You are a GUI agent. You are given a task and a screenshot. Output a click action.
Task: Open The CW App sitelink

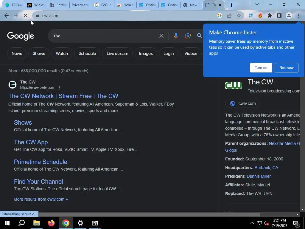point(31,142)
